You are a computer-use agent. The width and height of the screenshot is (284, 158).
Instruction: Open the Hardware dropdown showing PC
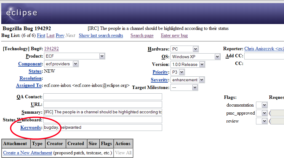point(185,49)
